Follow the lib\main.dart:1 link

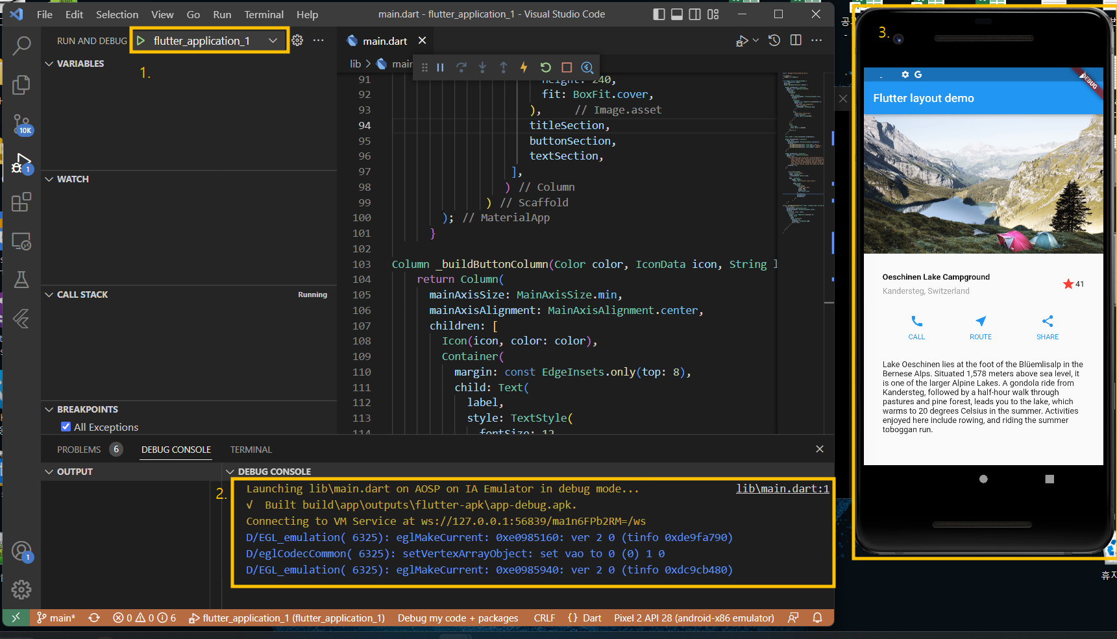coord(782,488)
